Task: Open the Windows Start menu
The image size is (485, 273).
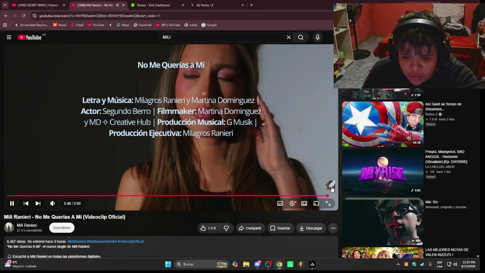Action: pos(168,264)
